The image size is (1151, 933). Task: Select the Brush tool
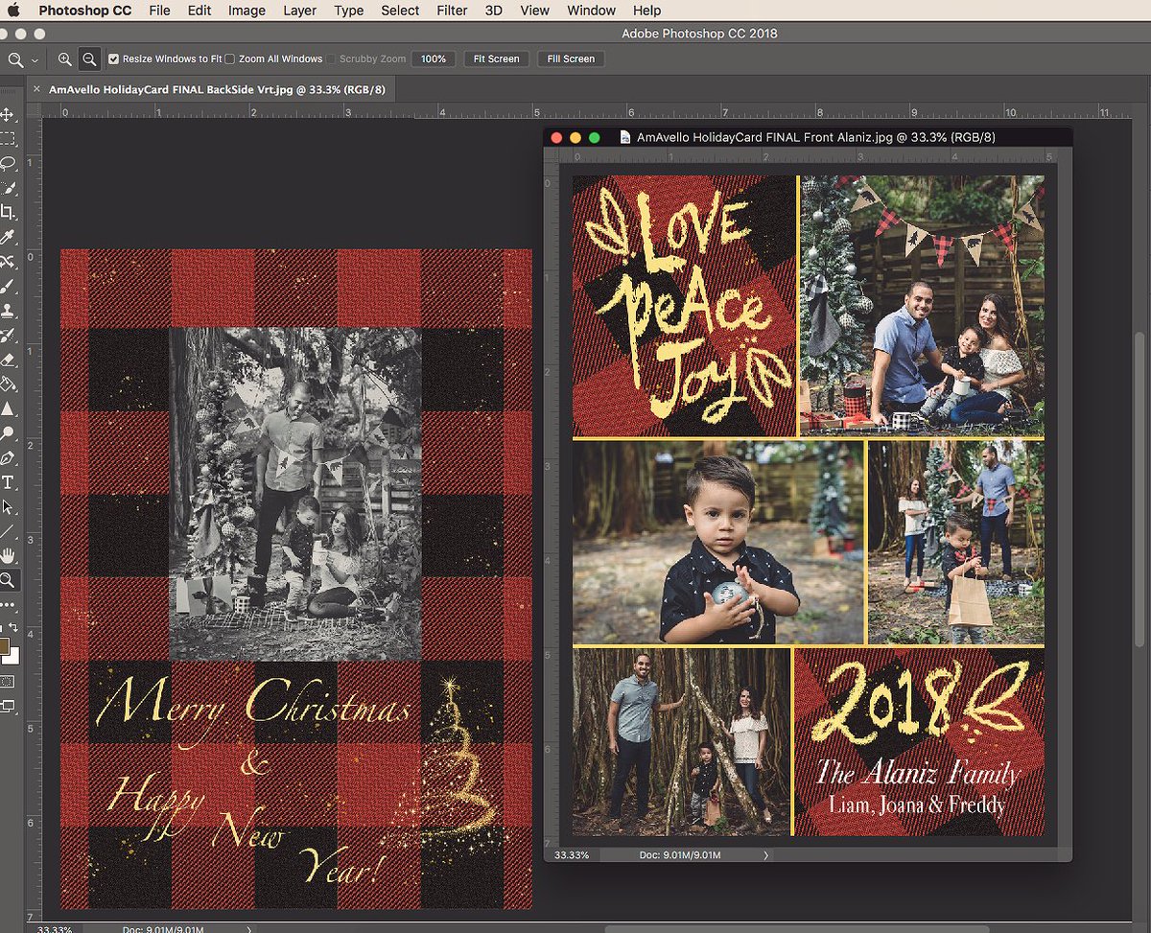click(8, 286)
